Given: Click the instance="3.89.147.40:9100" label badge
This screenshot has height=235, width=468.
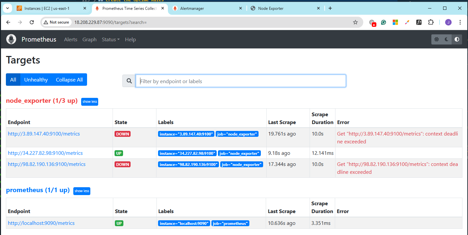Looking at the screenshot, I should click(186, 134).
